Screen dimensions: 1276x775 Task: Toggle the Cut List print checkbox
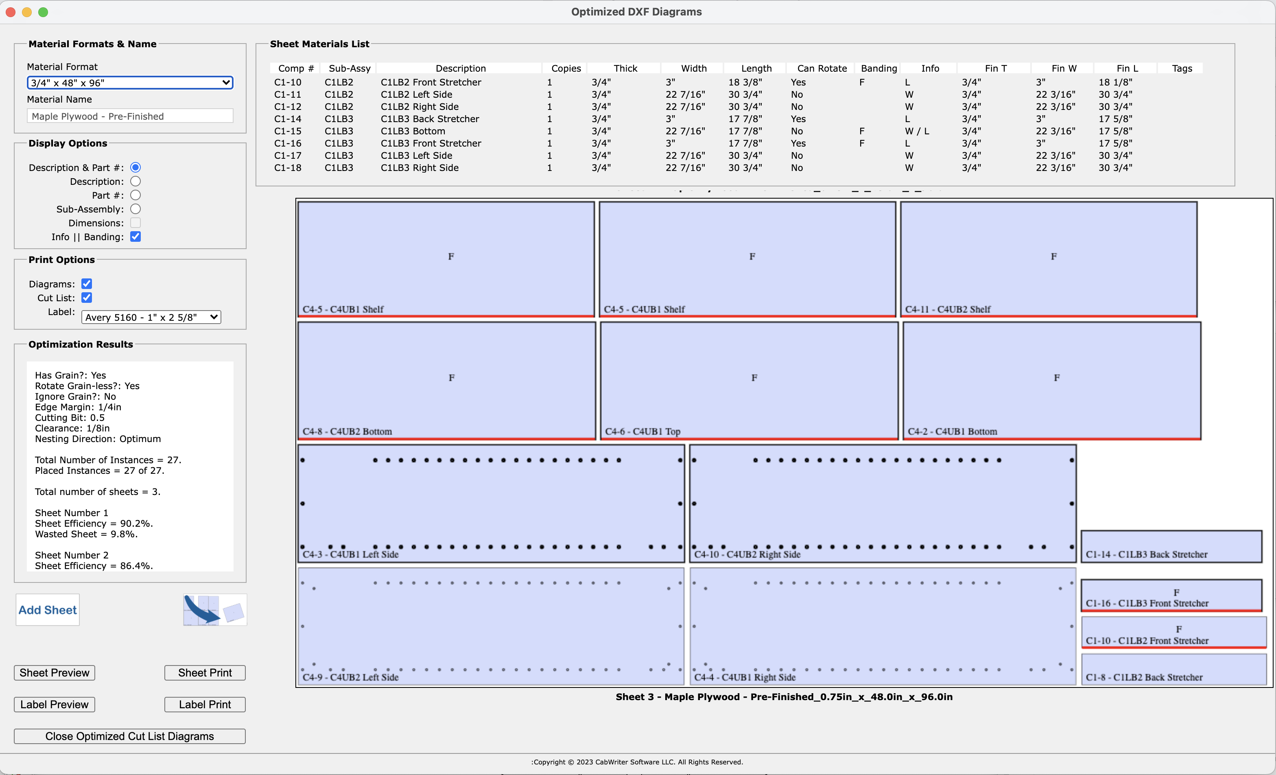(x=87, y=298)
